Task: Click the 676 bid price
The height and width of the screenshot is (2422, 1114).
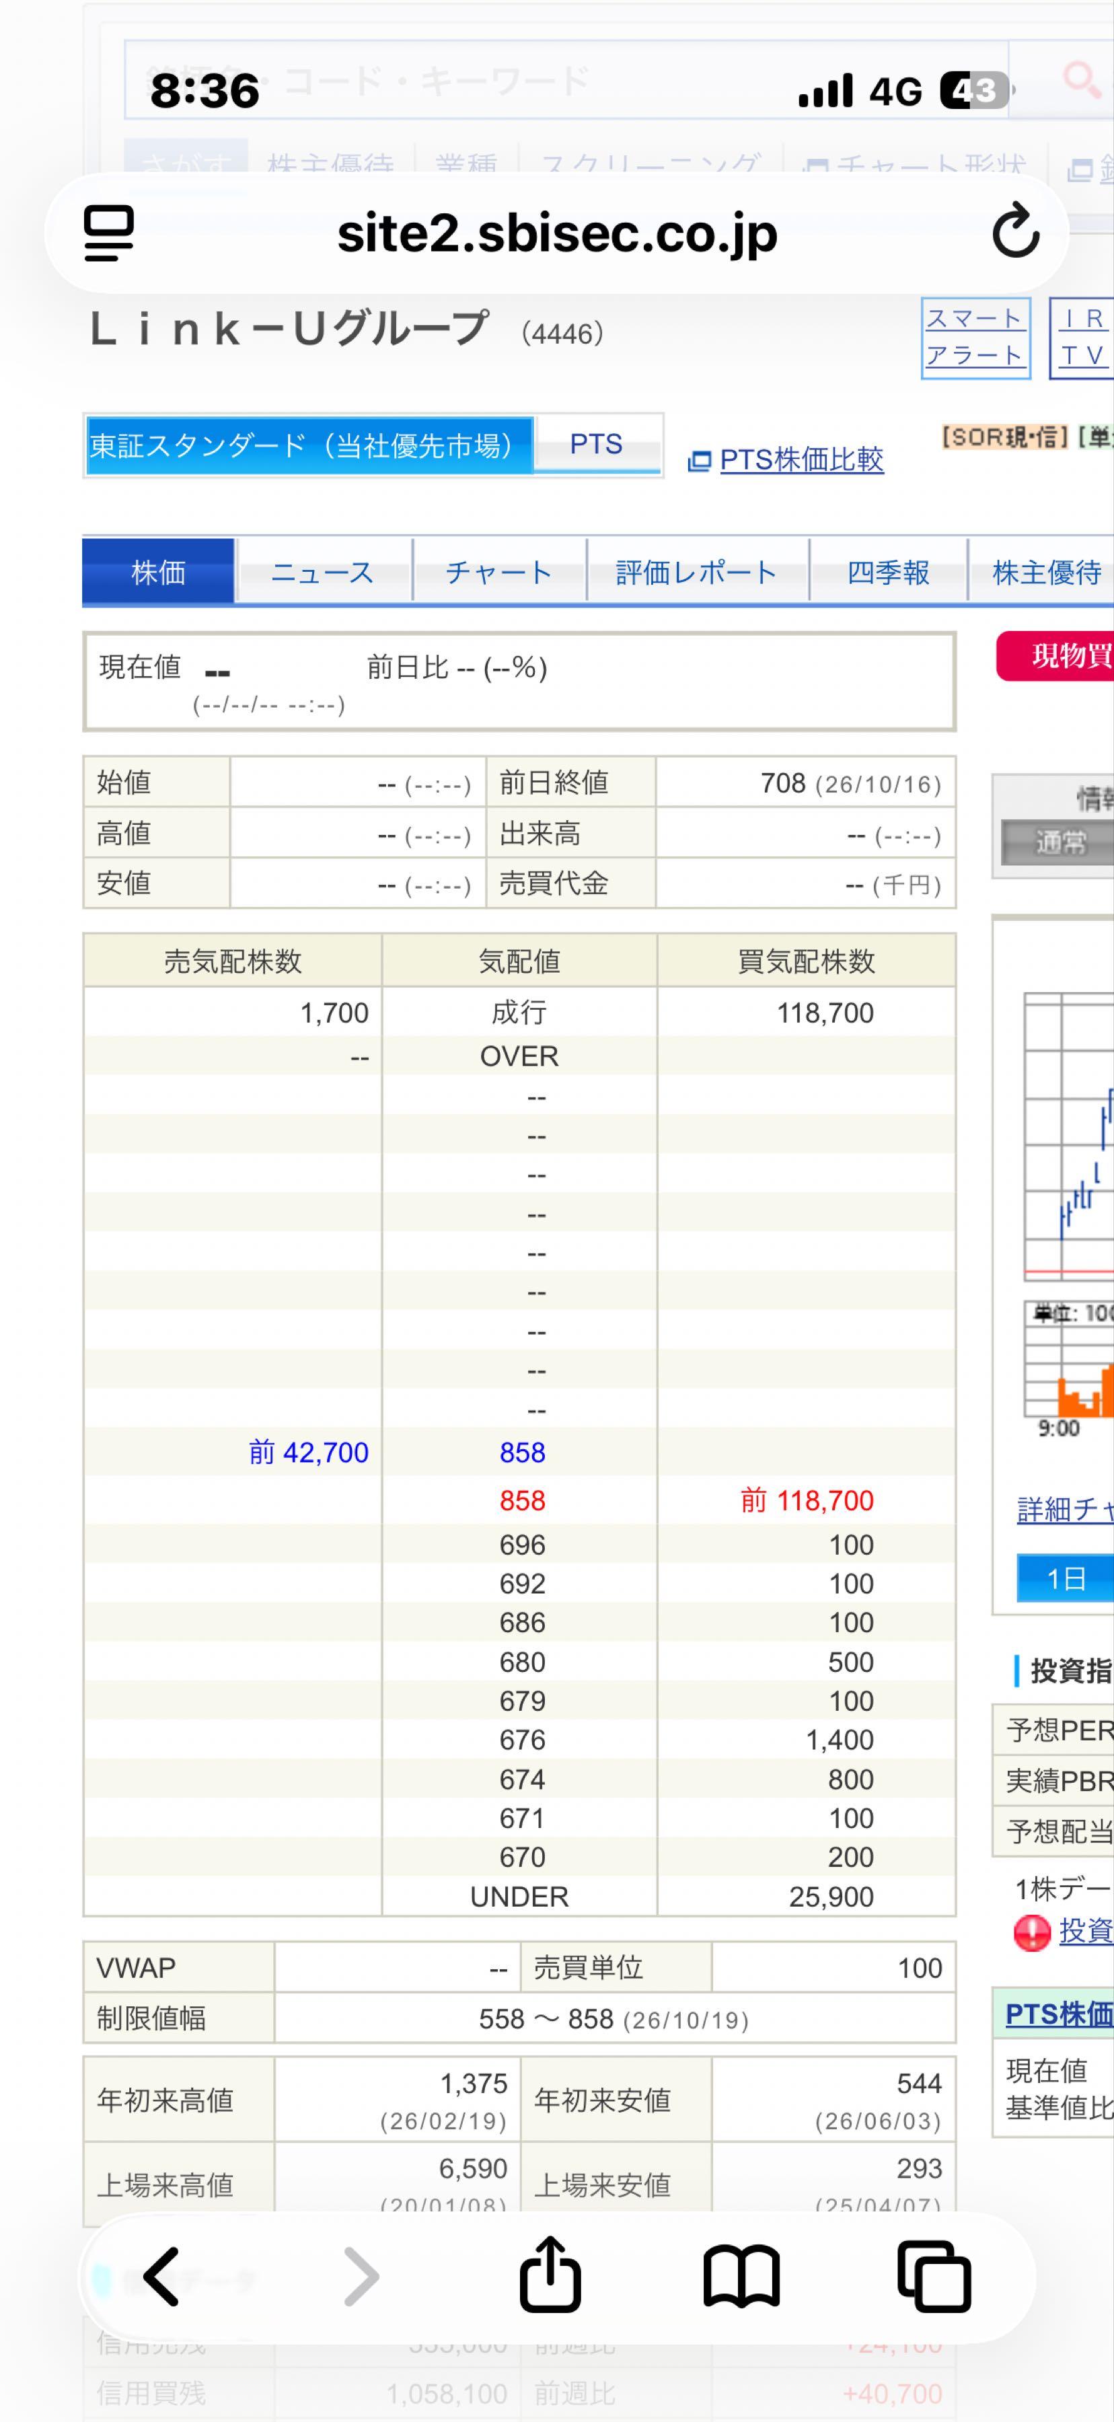Action: click(x=522, y=1740)
